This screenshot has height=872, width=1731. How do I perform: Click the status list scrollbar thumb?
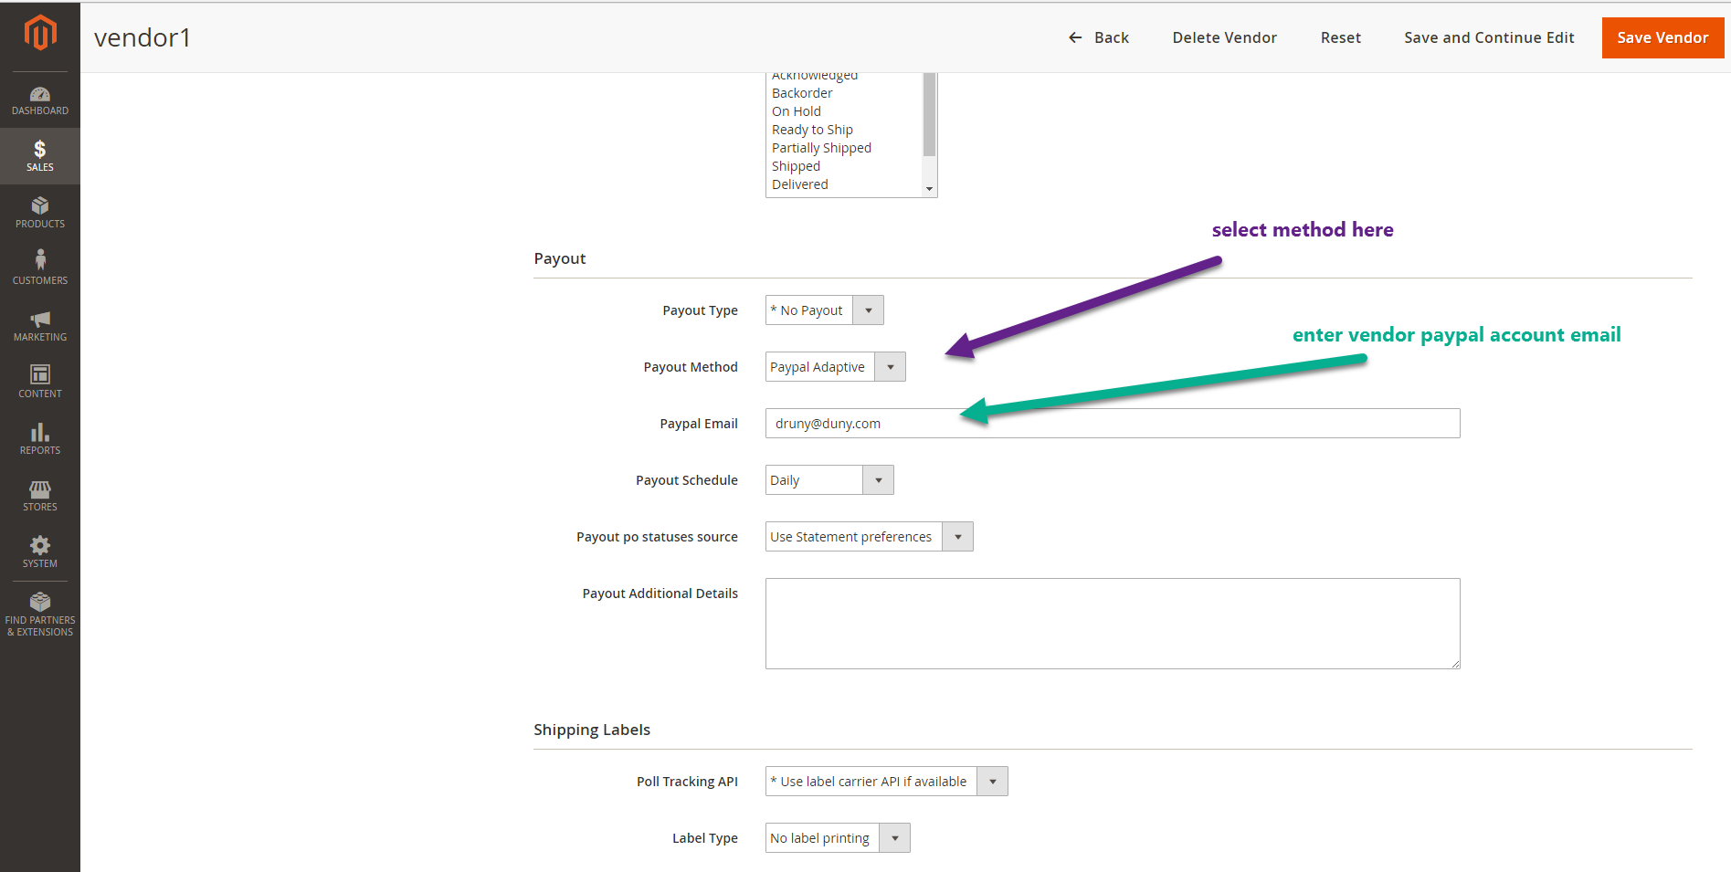click(x=929, y=114)
